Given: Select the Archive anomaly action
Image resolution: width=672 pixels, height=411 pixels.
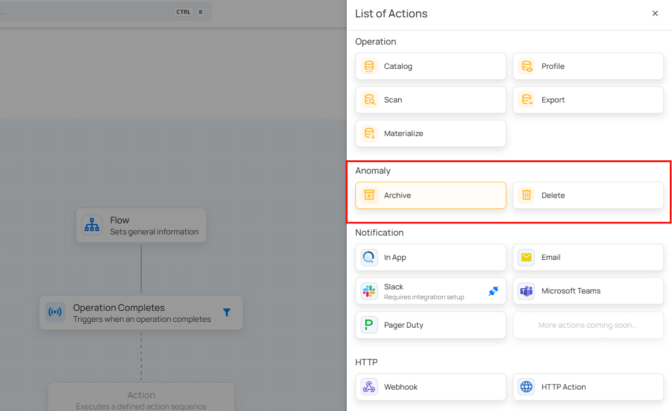Looking at the screenshot, I should pyautogui.click(x=430, y=196).
